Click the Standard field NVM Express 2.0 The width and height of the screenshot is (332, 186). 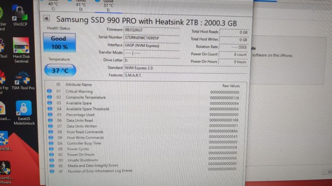(186, 68)
